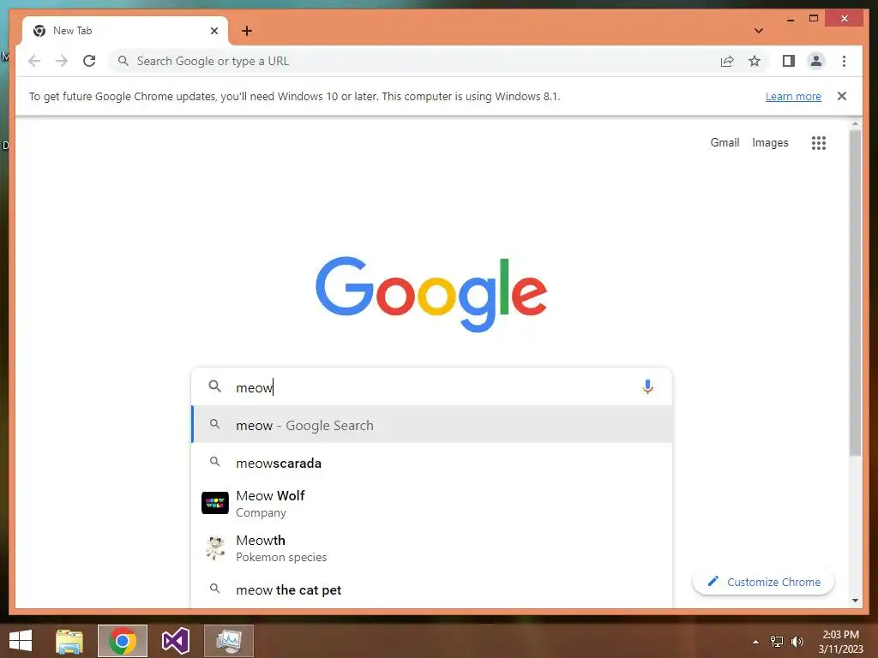878x658 pixels.
Task: Click the network tray icon
Action: click(777, 642)
